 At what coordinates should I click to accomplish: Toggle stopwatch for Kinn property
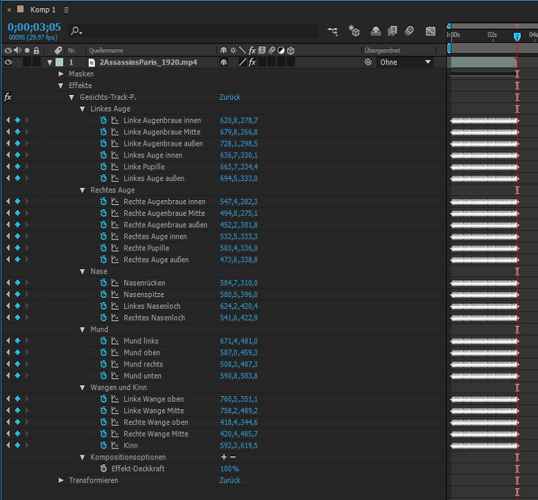(104, 446)
